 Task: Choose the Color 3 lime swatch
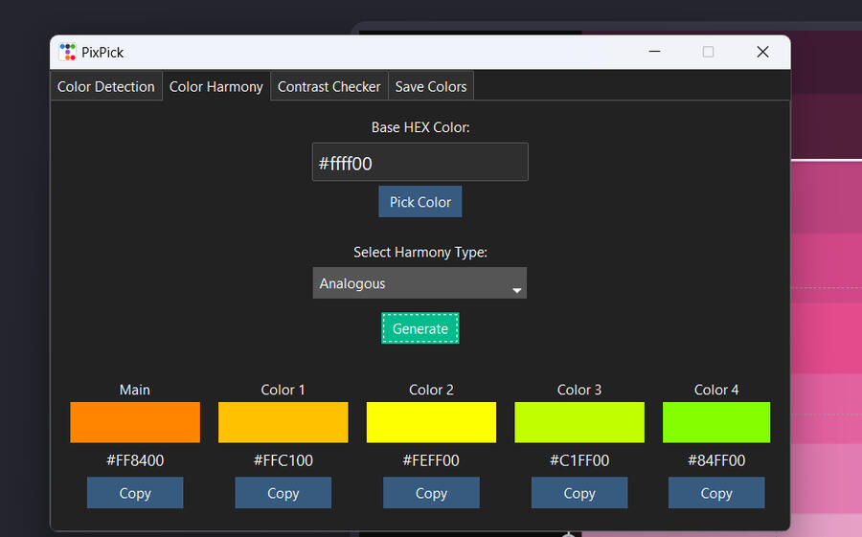(579, 422)
